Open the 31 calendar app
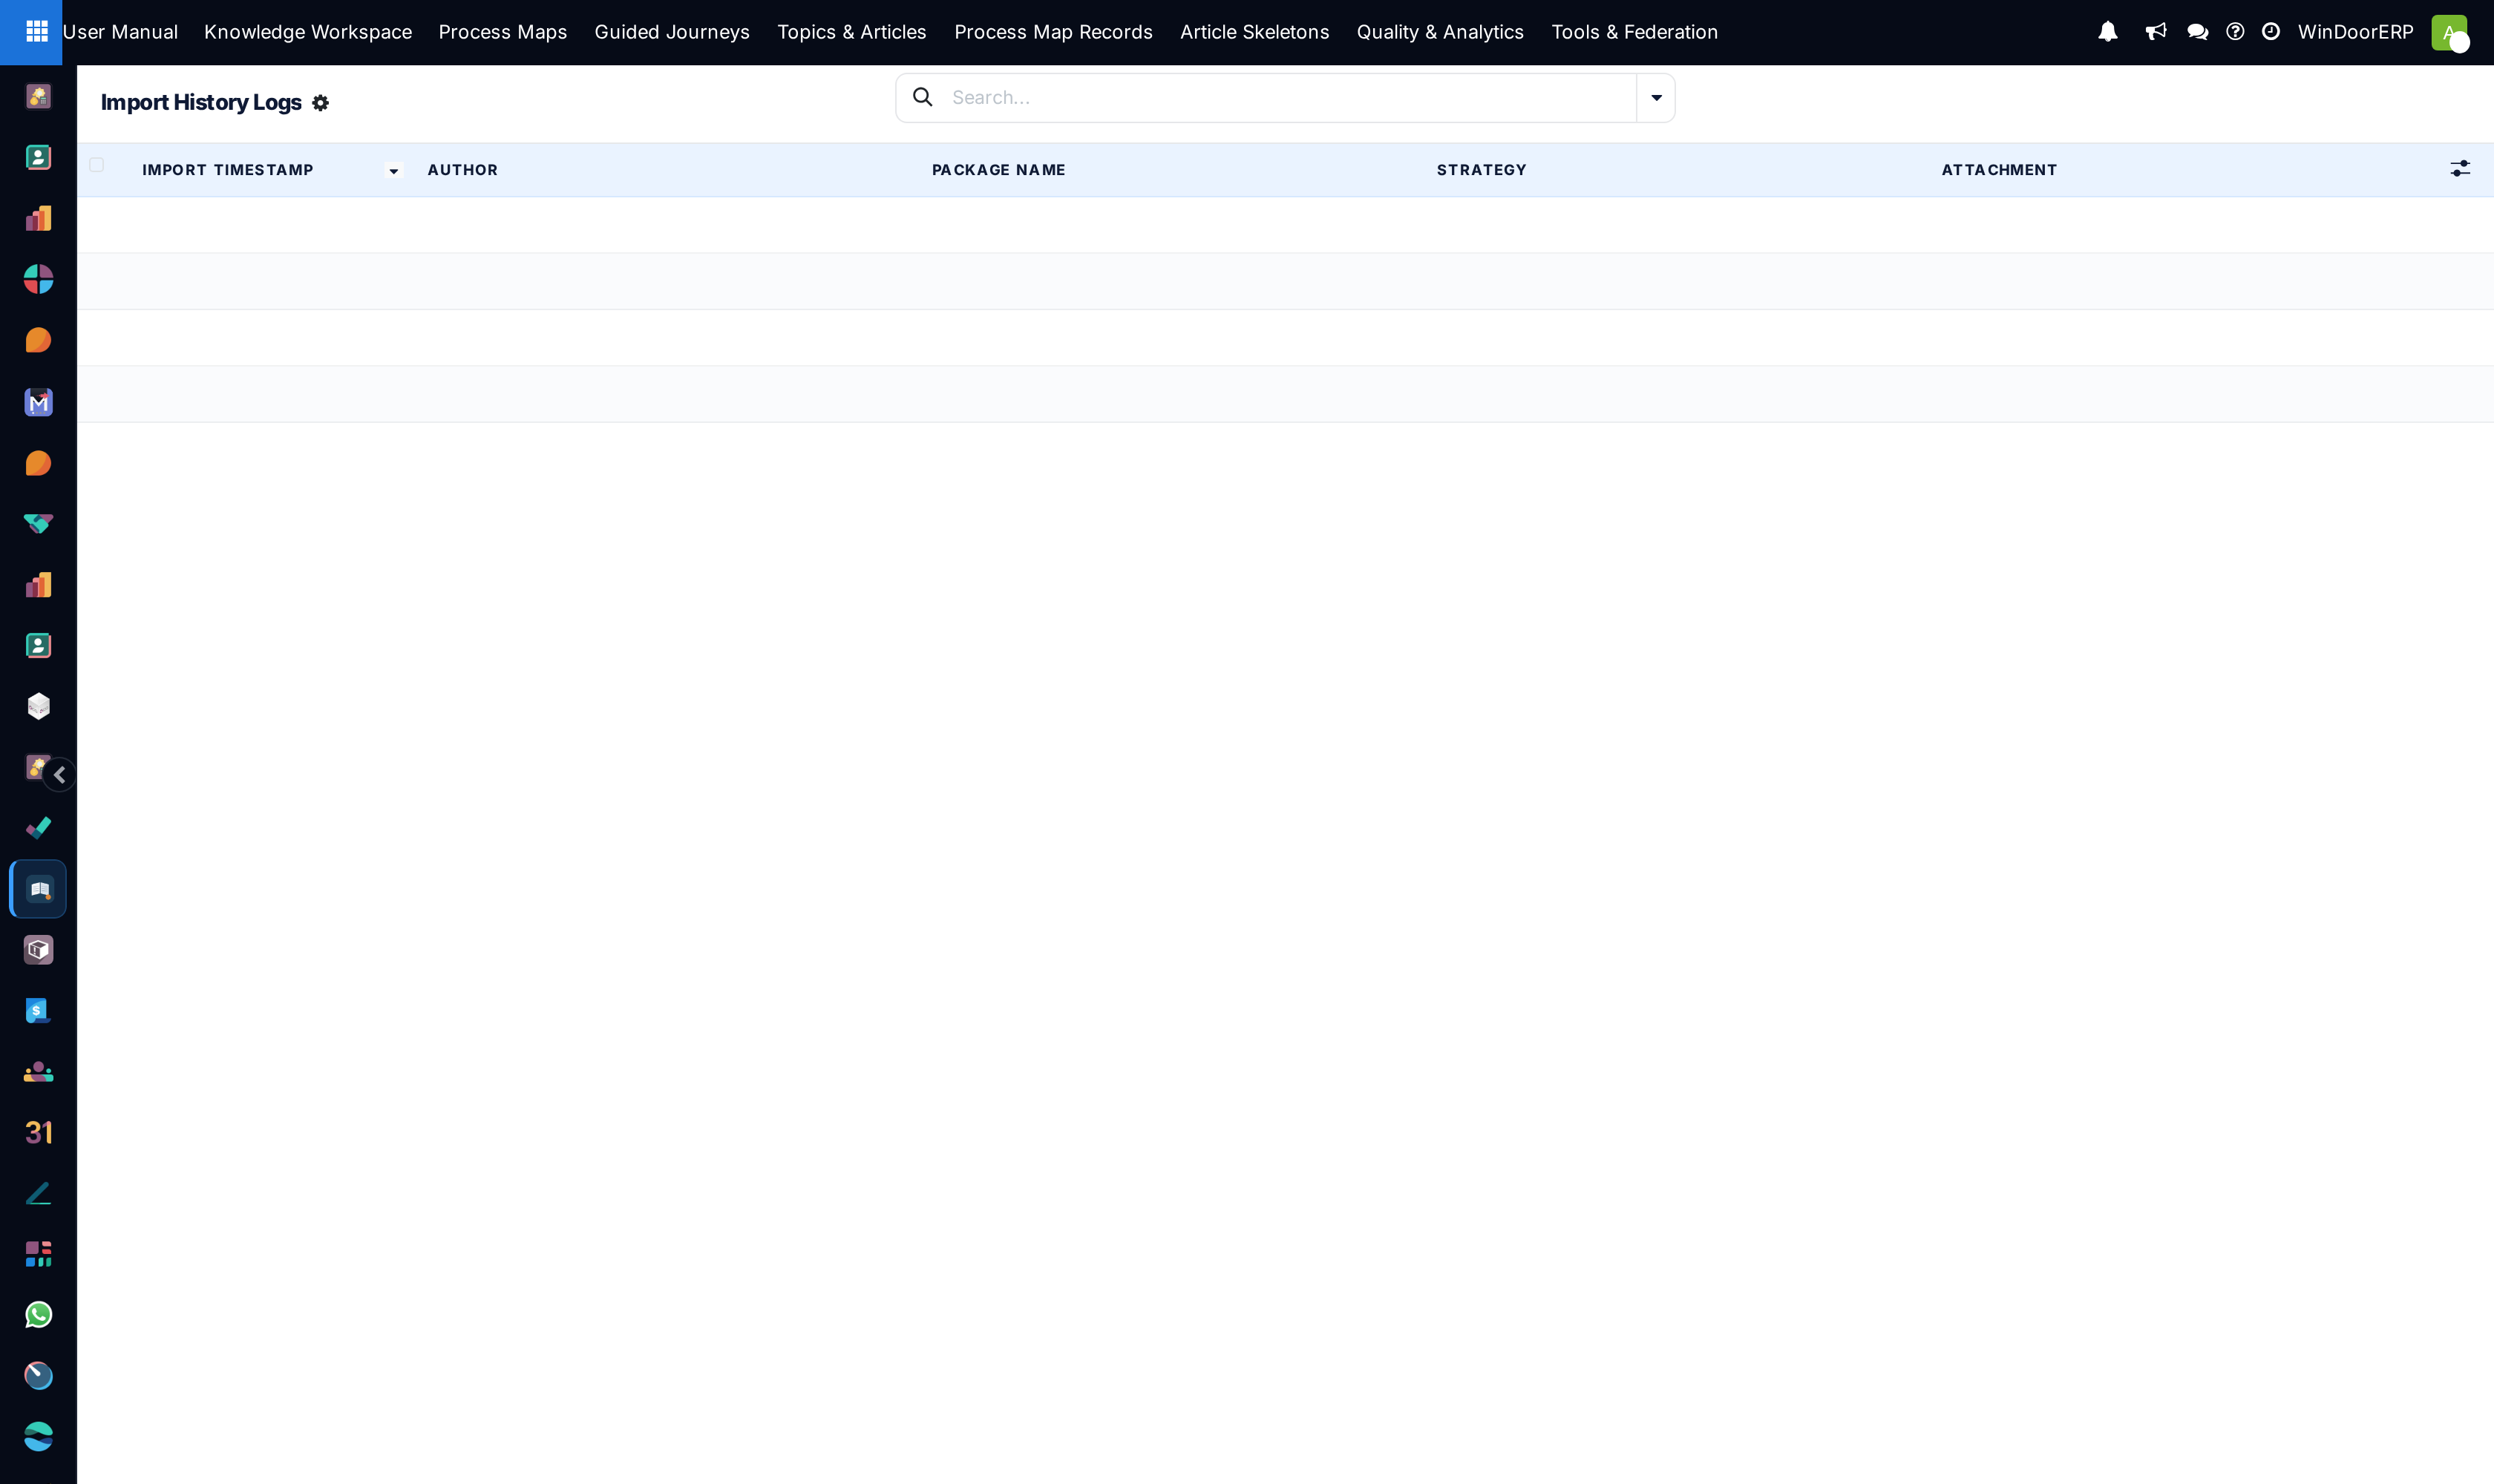 pos(38,1133)
